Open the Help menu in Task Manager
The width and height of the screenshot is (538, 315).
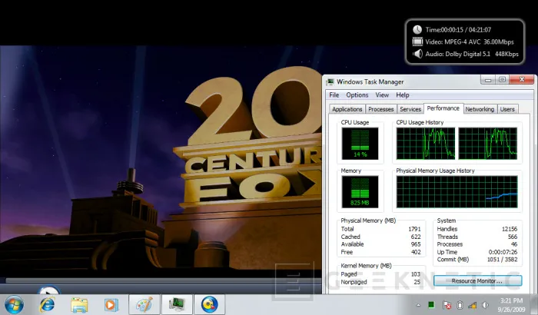403,95
